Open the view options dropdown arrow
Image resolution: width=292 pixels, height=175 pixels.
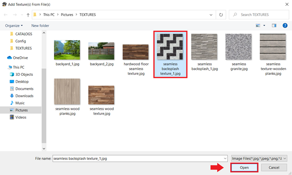coord(264,25)
